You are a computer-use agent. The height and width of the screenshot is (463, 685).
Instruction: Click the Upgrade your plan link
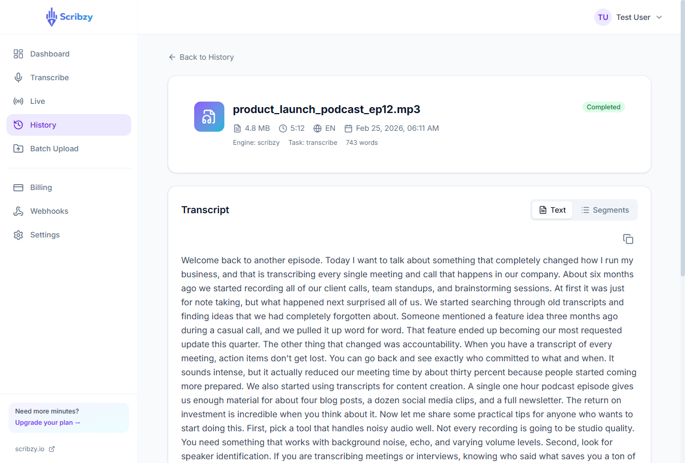pos(47,423)
